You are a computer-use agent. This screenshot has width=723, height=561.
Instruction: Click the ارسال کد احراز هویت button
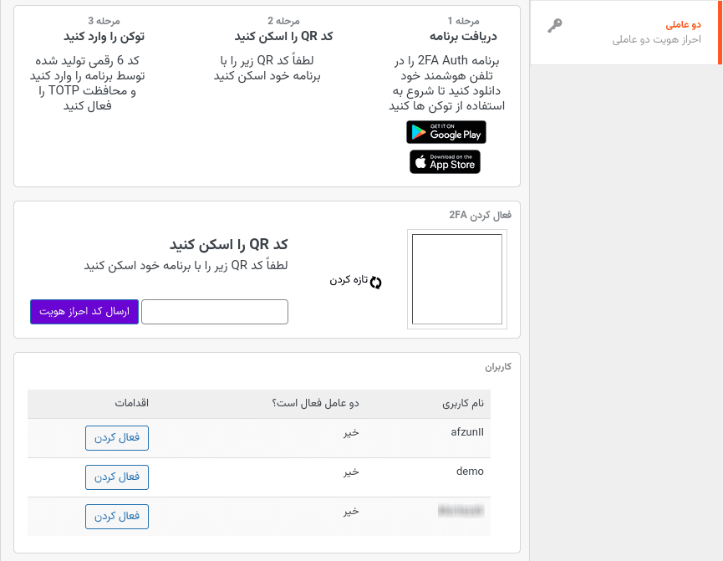coord(84,312)
